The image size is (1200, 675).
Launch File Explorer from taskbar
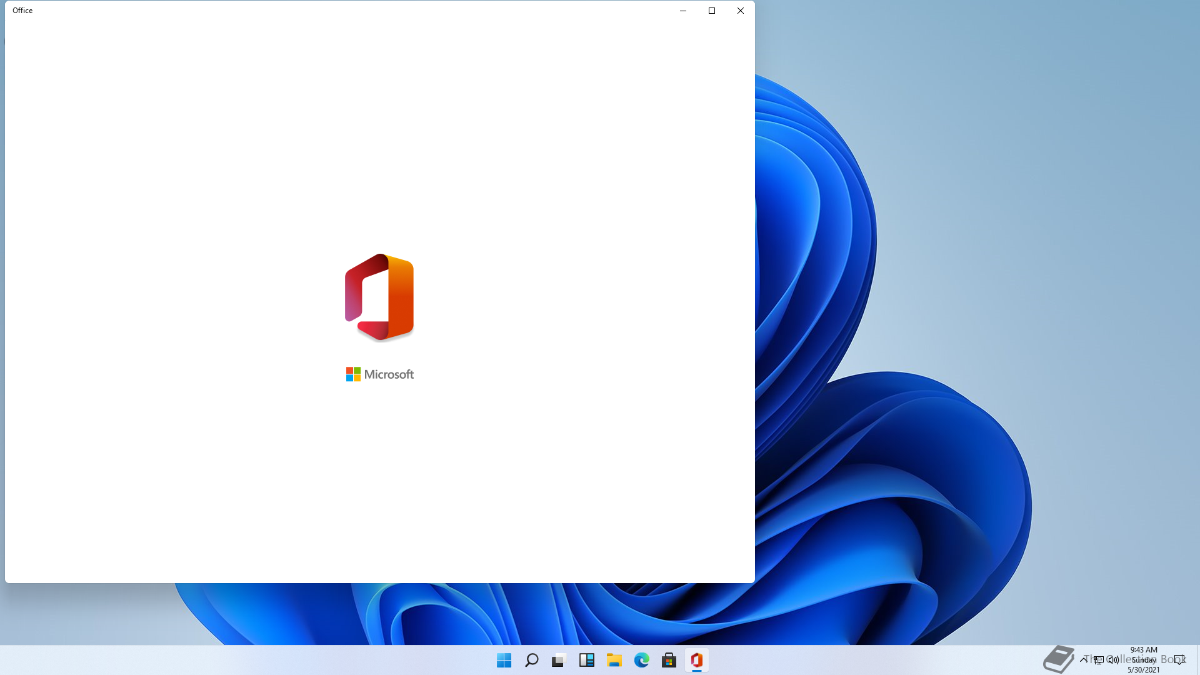coord(614,660)
